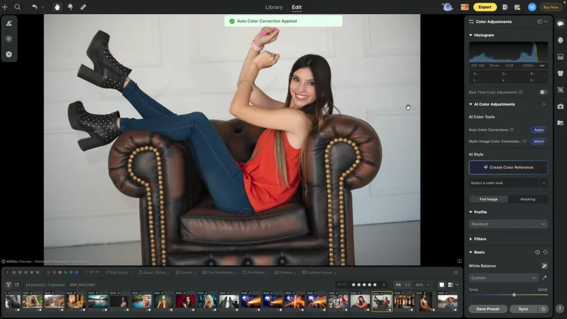
Task: Click the yellow Export button
Action: [x=485, y=7]
